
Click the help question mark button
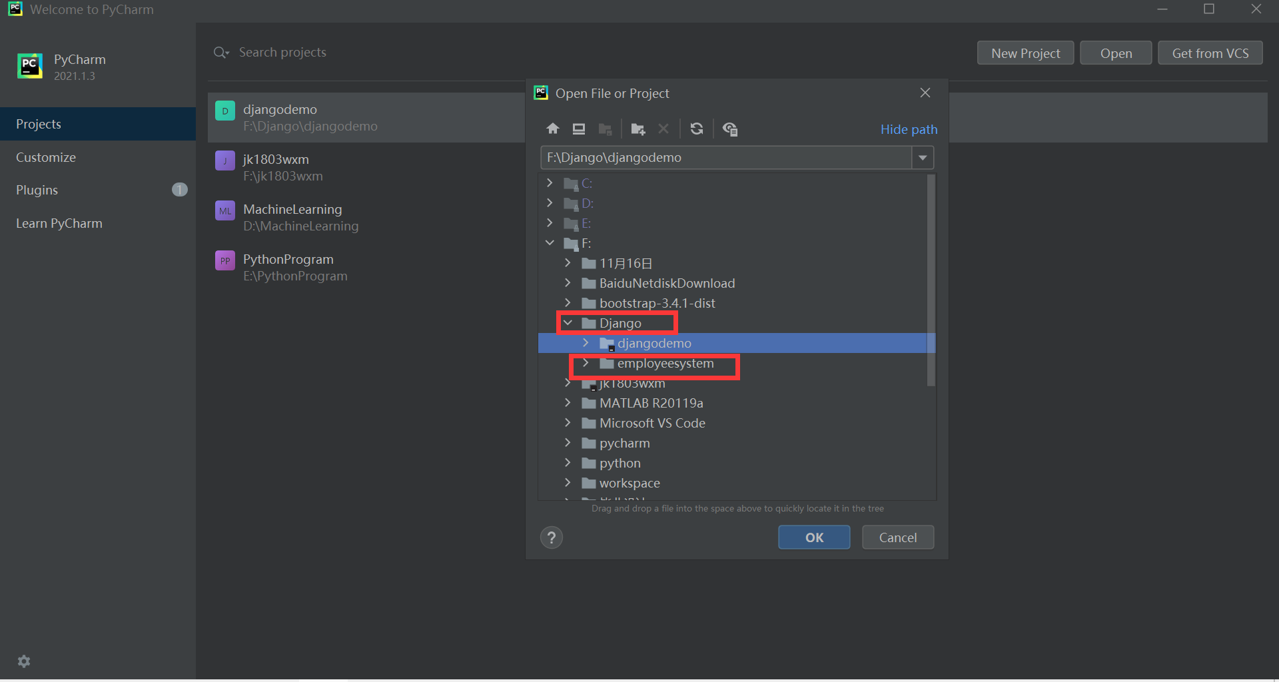click(552, 537)
